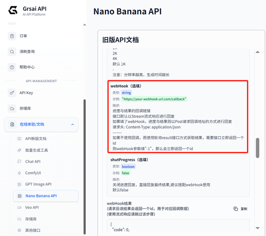Go to 其他接口 page
266x236 pixels.
click(33, 230)
